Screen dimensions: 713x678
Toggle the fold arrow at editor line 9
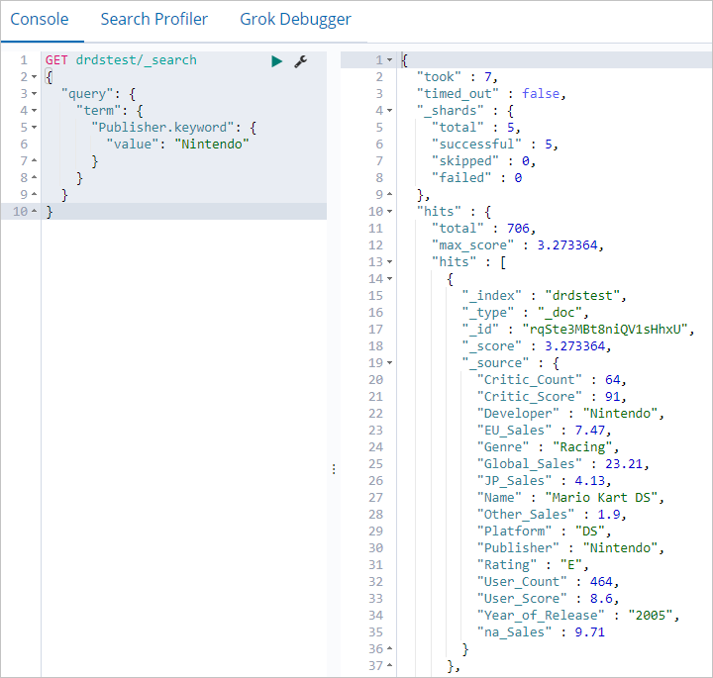click(x=34, y=194)
